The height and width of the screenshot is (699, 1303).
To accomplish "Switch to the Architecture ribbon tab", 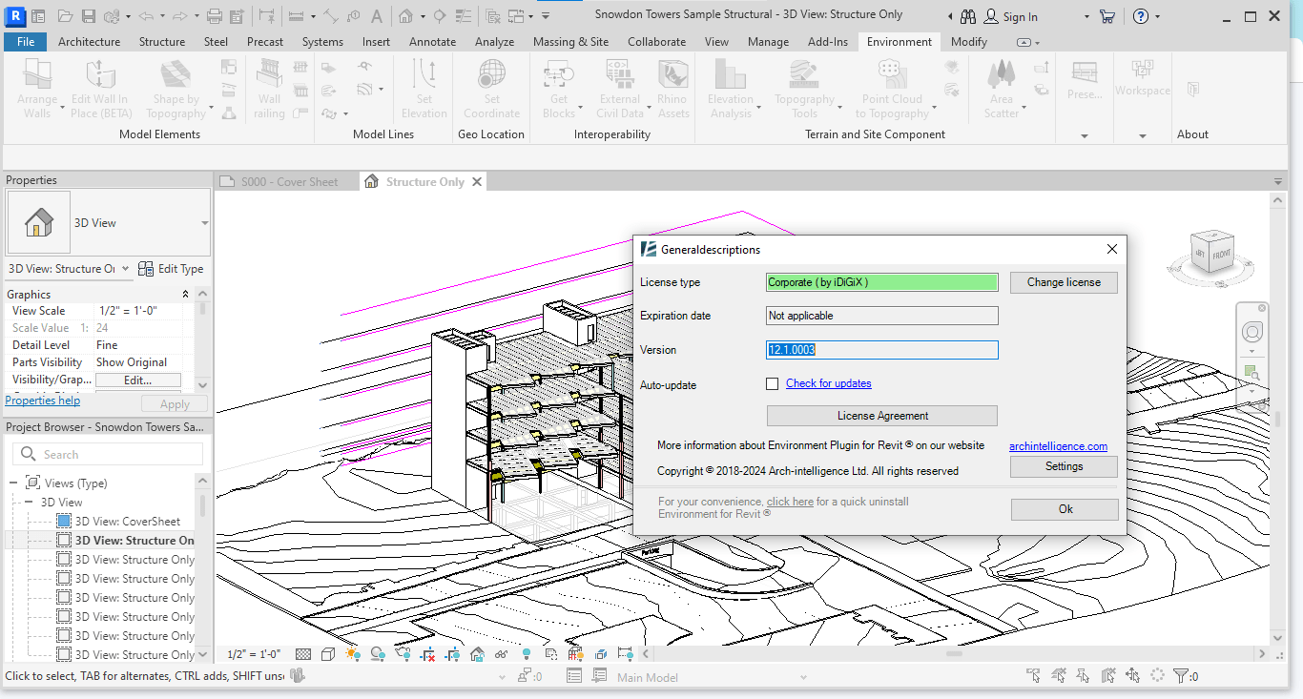I will pyautogui.click(x=90, y=42).
